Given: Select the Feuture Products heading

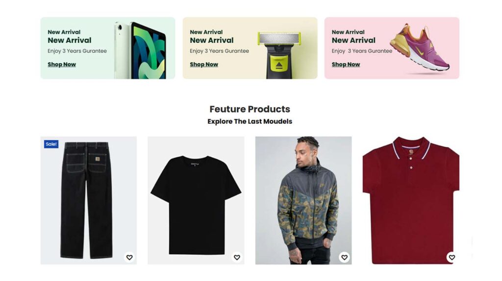Looking at the screenshot, I should pyautogui.click(x=250, y=109).
